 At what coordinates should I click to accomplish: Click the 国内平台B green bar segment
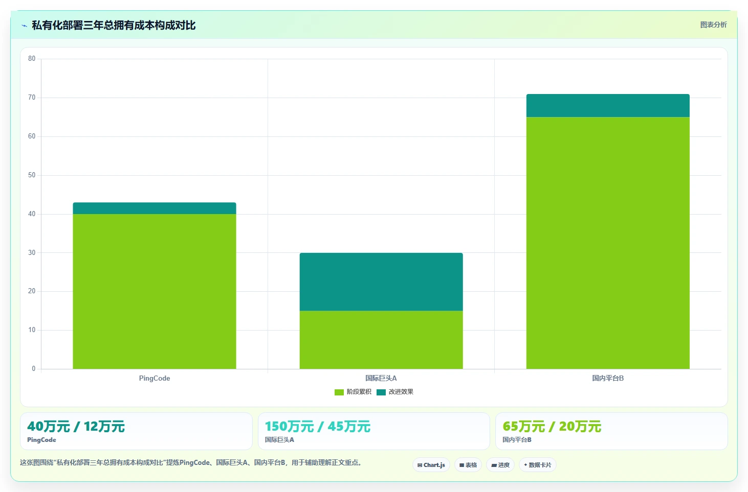[x=608, y=243]
